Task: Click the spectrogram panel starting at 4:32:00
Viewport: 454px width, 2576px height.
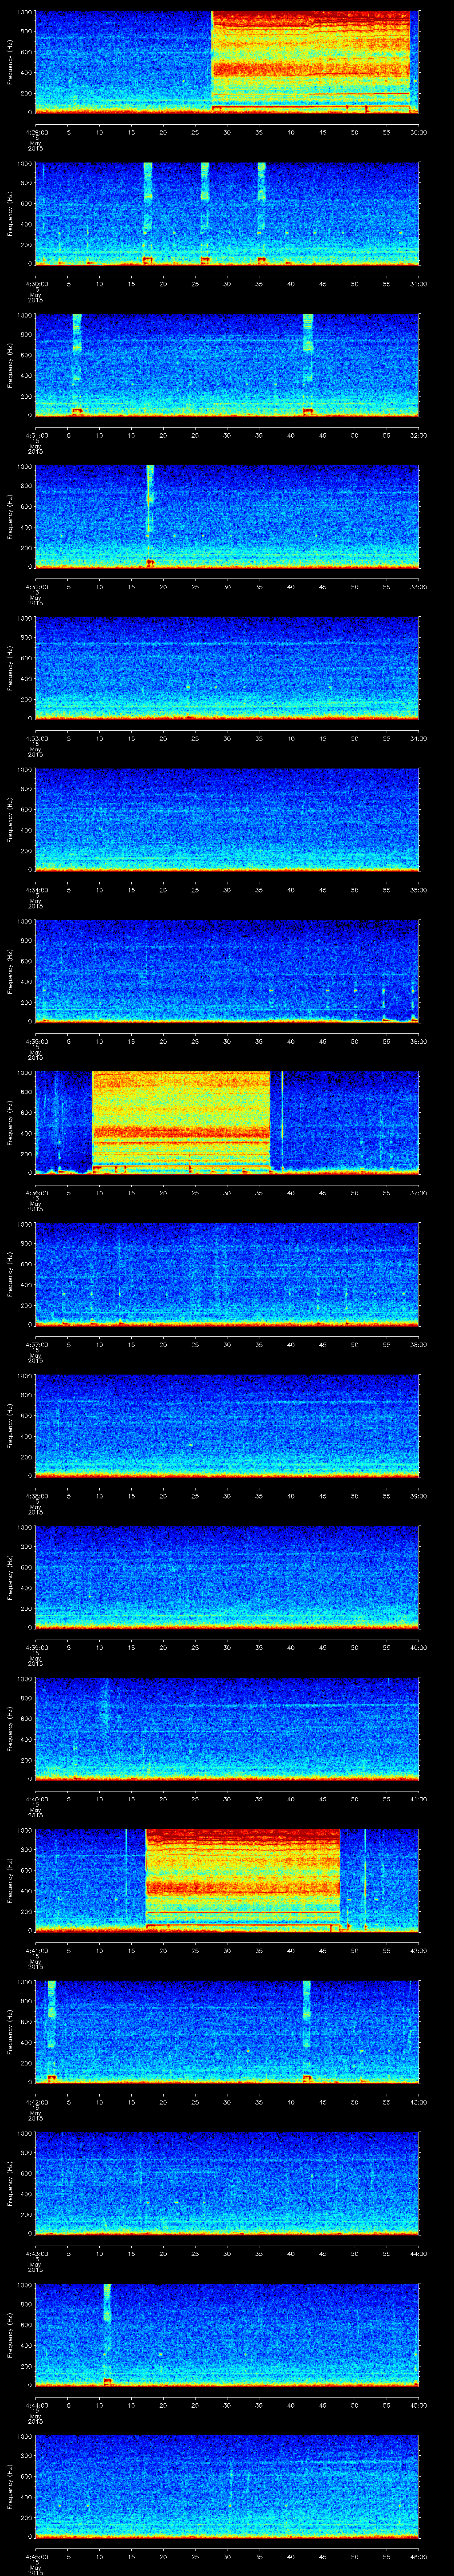Action: point(227,516)
